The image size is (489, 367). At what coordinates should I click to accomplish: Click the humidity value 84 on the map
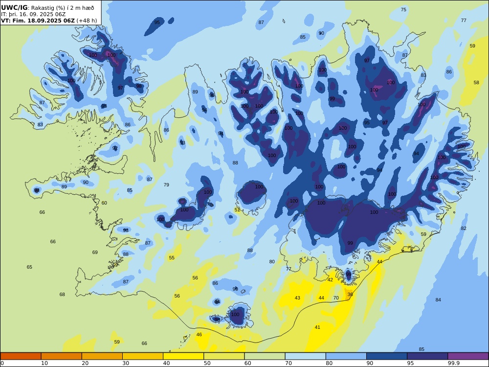pyautogui.click(x=439, y=300)
